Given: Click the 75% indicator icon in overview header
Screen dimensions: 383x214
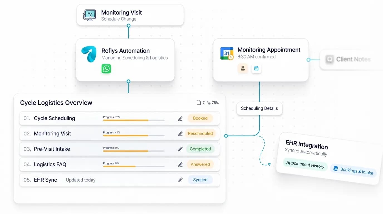Looking at the screenshot, I should (209, 103).
